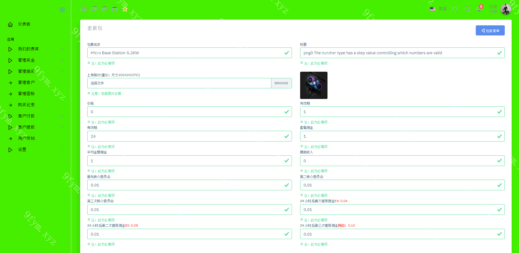Focus the 赞助收入 input field
The image size is (519, 253).
click(x=402, y=161)
